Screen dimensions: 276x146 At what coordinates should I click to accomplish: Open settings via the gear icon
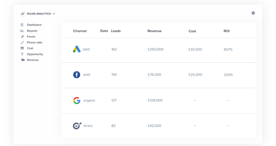pos(253,13)
